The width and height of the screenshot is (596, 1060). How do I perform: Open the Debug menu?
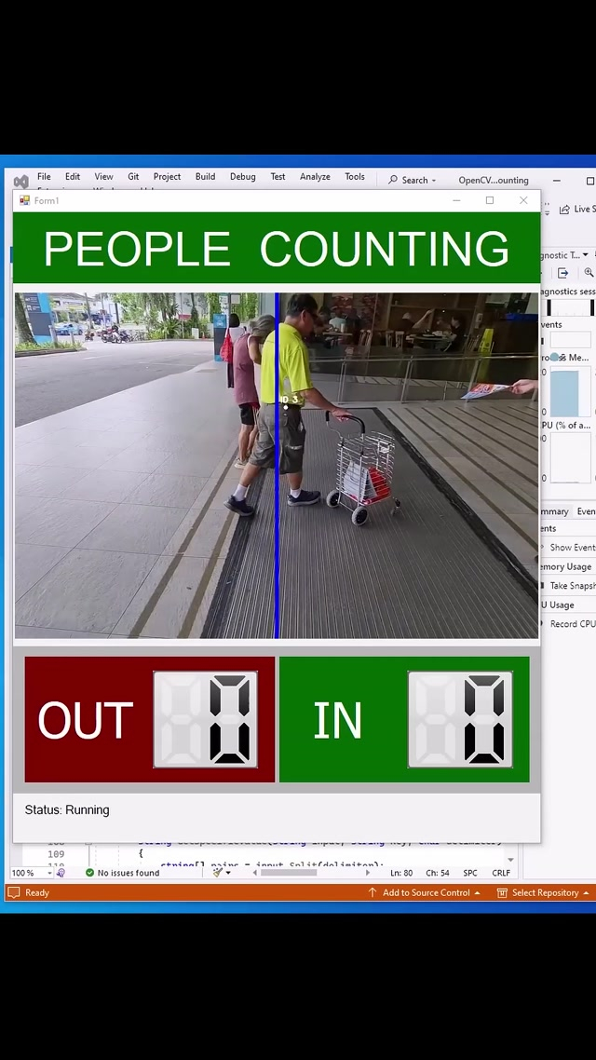click(242, 177)
